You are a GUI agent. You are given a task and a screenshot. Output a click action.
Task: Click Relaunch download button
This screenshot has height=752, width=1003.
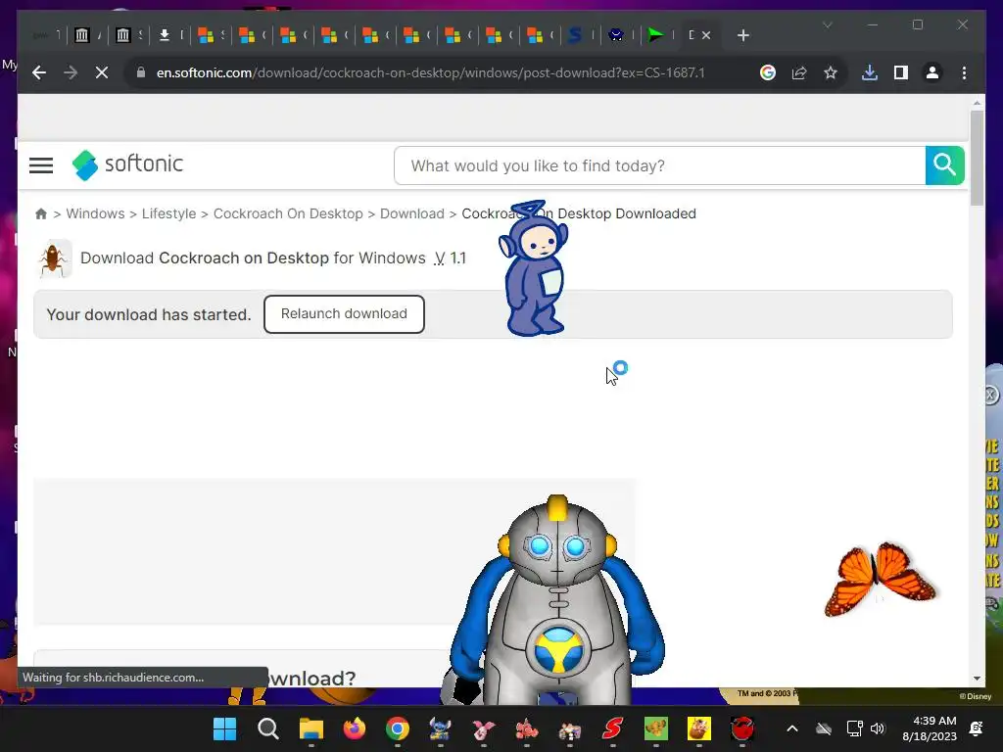344,314
